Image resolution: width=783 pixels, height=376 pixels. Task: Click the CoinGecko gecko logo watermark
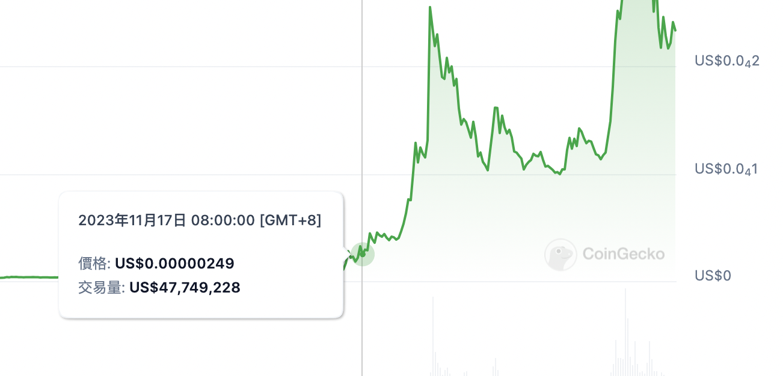point(560,255)
